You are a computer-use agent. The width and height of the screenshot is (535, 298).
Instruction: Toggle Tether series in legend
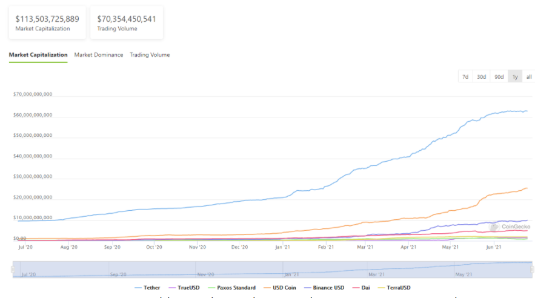(147, 288)
